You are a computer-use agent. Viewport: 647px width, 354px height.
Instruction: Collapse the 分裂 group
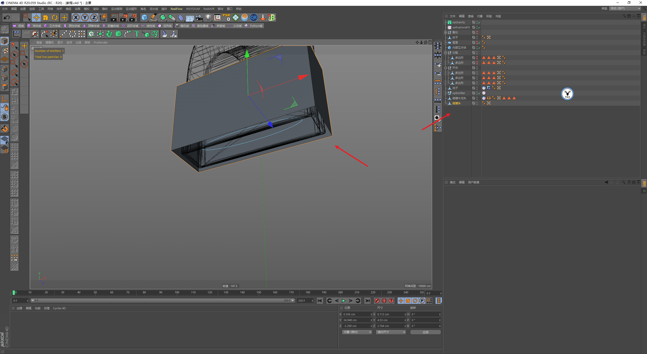446,53
